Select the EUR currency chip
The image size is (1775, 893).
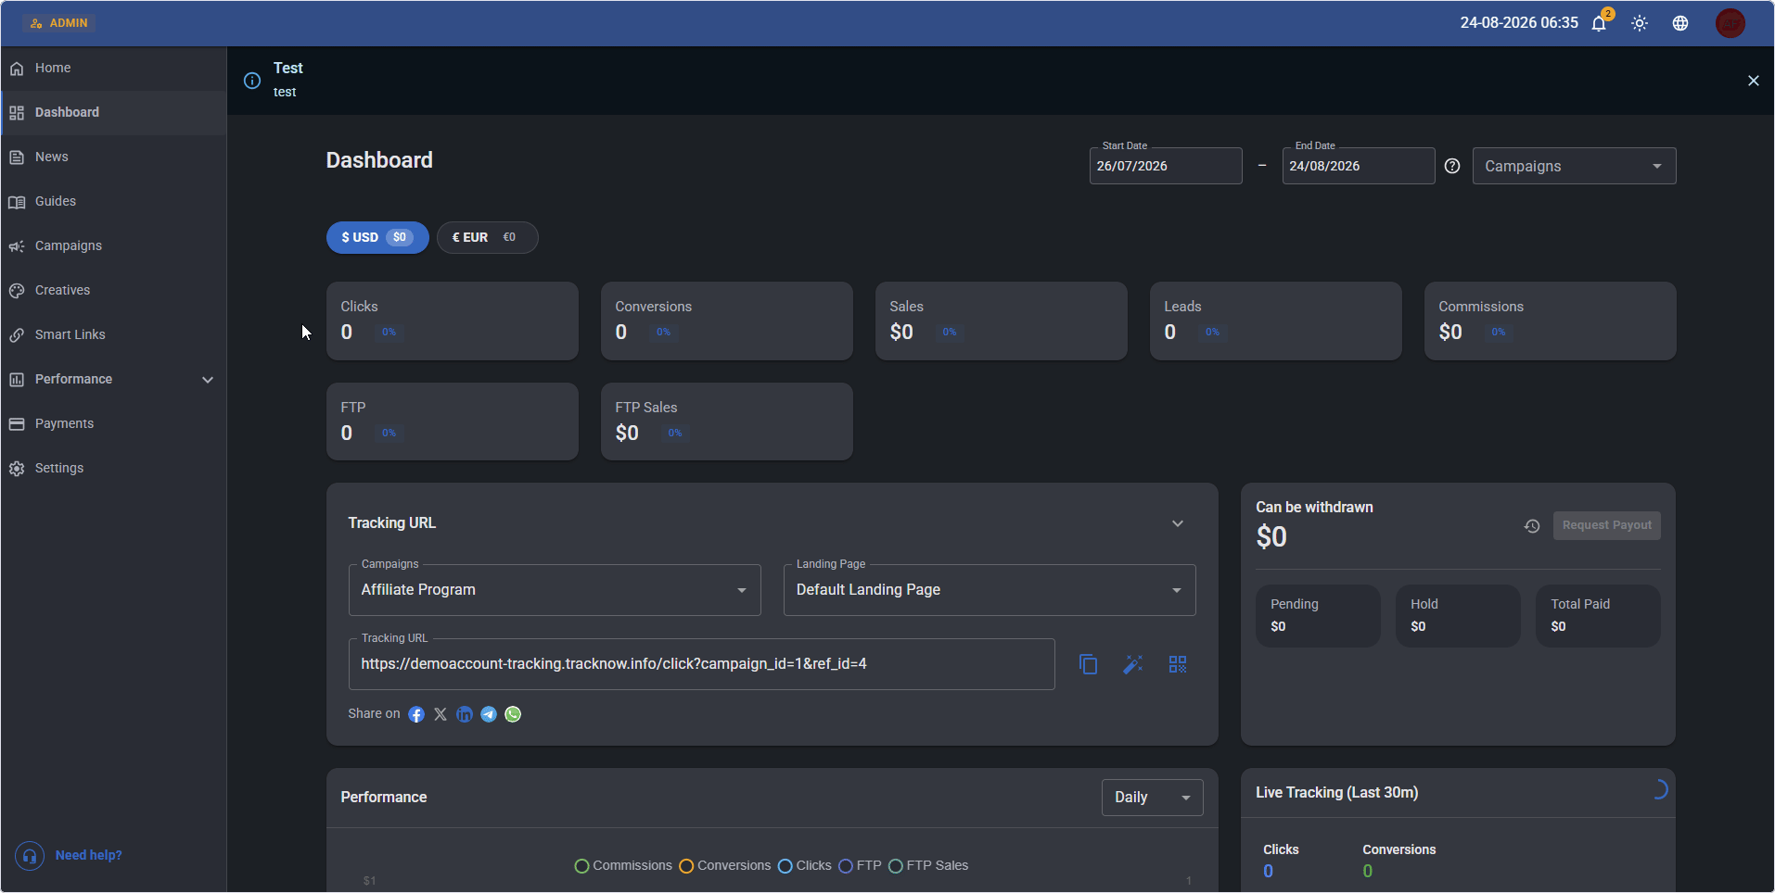click(x=487, y=237)
